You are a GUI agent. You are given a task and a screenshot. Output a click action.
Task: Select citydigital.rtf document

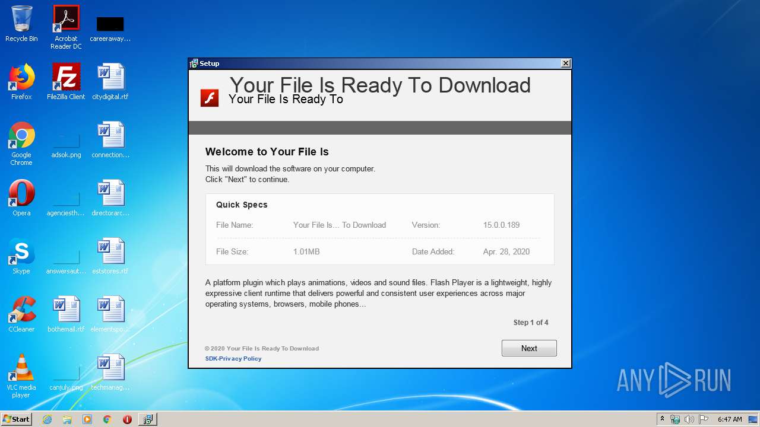click(110, 82)
